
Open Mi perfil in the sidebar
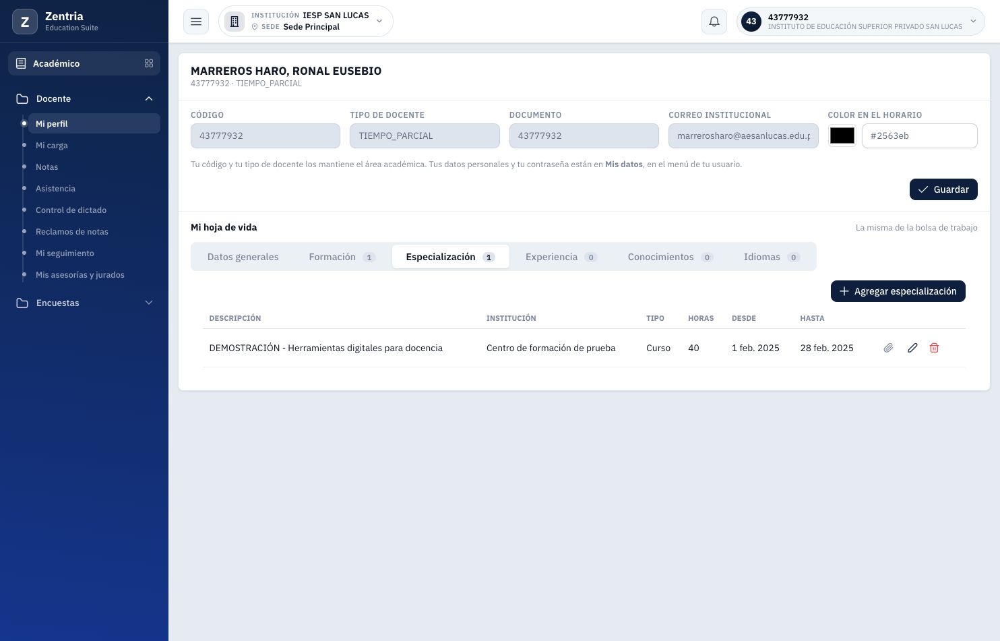[94, 123]
